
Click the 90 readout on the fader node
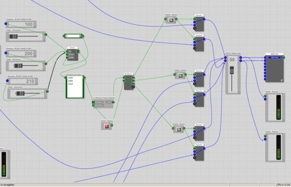tap(232, 60)
